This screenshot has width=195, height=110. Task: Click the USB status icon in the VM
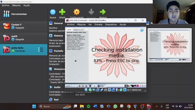101,90
